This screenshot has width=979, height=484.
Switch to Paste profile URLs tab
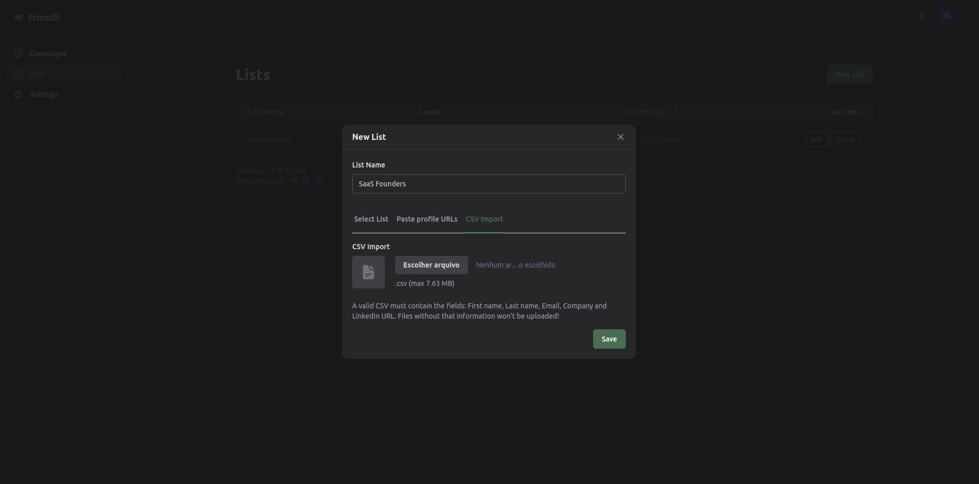coord(427,219)
